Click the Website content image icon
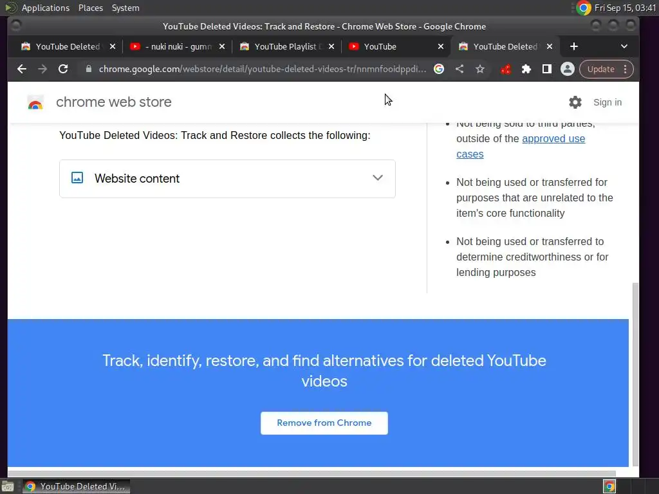 pos(77,178)
